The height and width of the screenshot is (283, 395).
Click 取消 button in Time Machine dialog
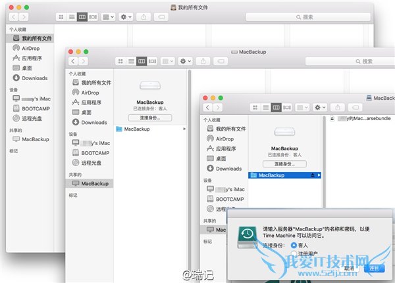(x=350, y=269)
